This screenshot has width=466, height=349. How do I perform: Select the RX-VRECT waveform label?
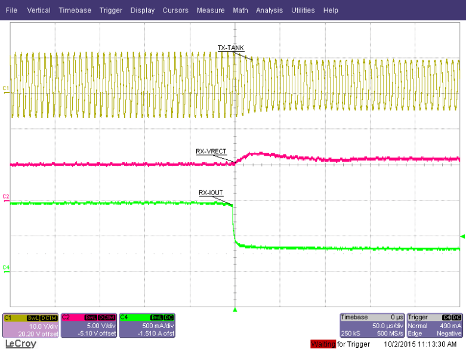211,152
